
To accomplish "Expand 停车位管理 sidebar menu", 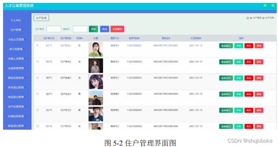I will click(x=17, y=49).
